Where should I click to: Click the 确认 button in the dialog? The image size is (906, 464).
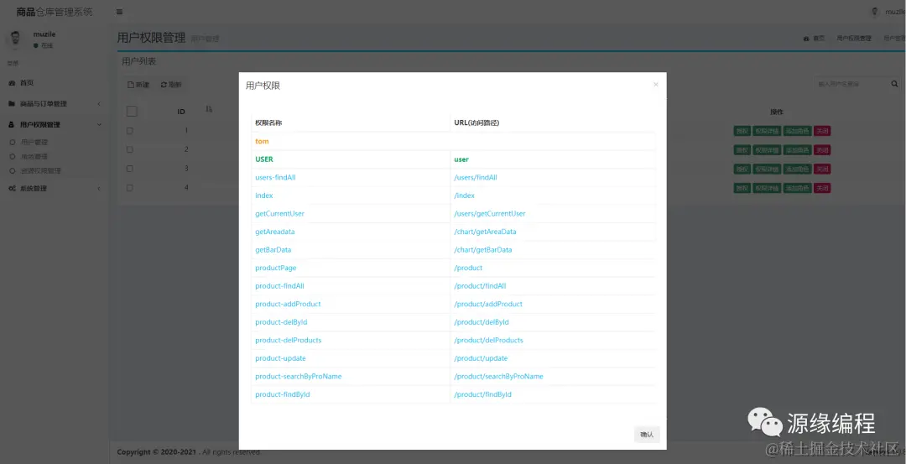[x=647, y=435]
